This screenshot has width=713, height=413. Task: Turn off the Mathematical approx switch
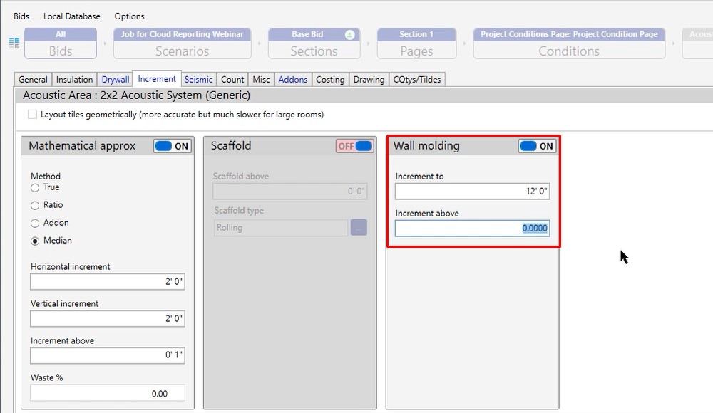(173, 146)
